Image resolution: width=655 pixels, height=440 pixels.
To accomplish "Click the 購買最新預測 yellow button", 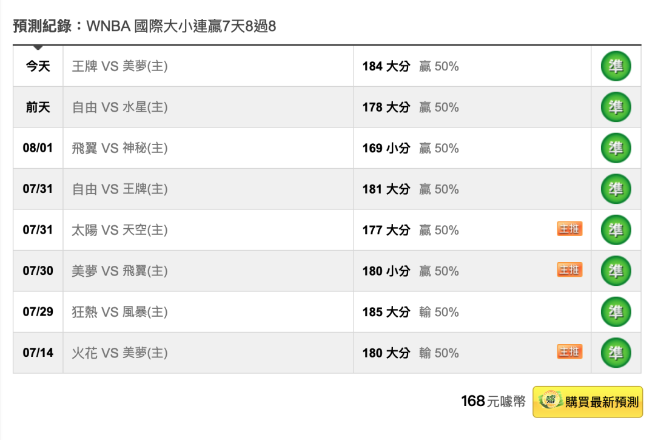I will point(587,402).
